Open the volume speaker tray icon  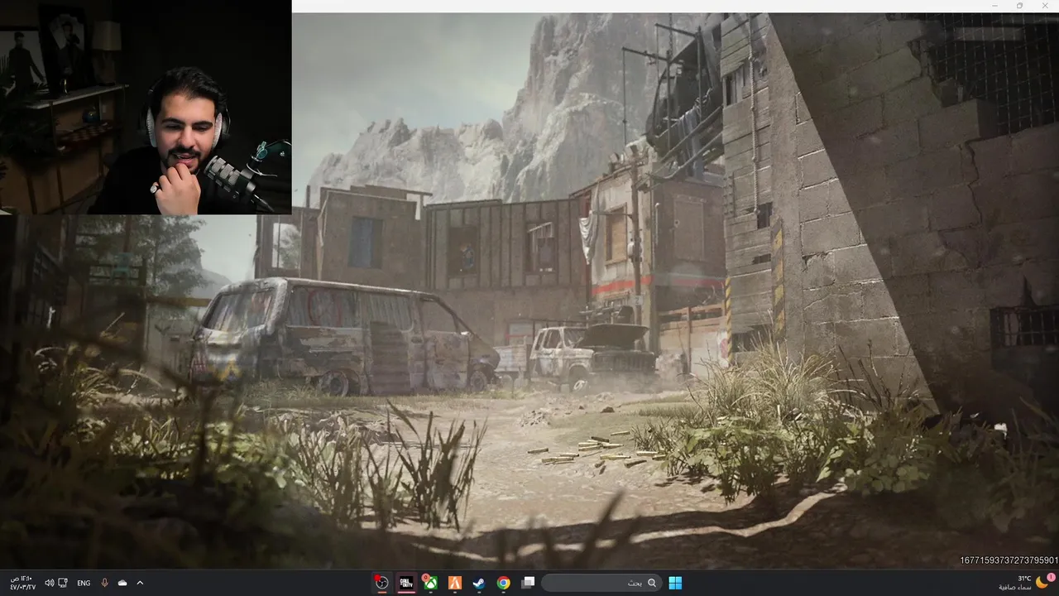point(49,583)
